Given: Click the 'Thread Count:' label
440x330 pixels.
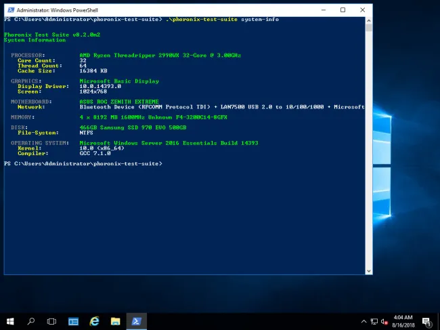Looking at the screenshot, I should (40, 66).
